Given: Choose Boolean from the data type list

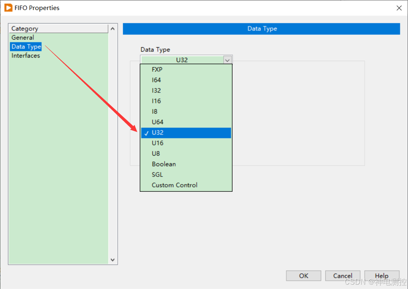Looking at the screenshot, I should point(186,164).
